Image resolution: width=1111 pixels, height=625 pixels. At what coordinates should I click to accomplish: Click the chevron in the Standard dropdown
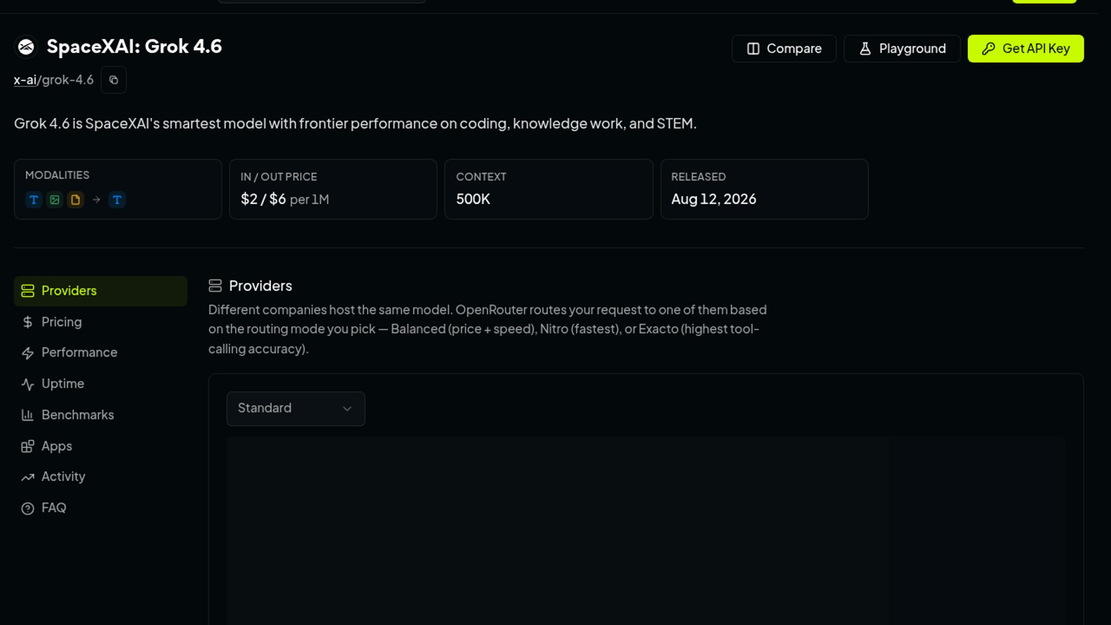(x=347, y=409)
